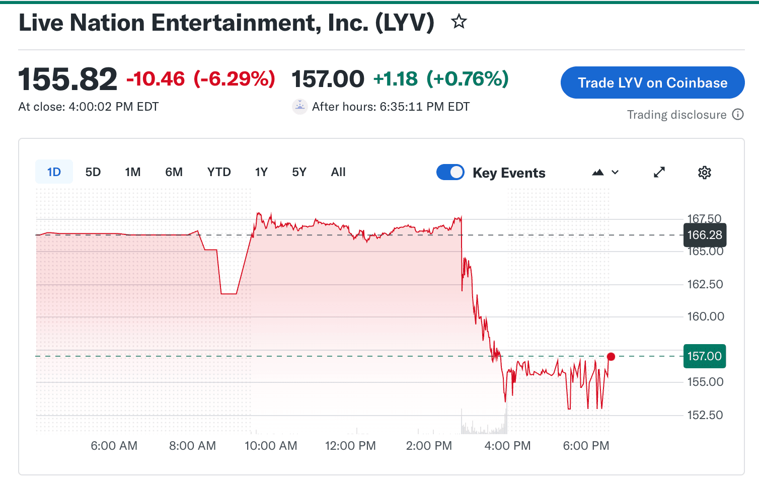The image size is (759, 487).
Task: Enable Key Events display on the chart
Action: coord(450,172)
